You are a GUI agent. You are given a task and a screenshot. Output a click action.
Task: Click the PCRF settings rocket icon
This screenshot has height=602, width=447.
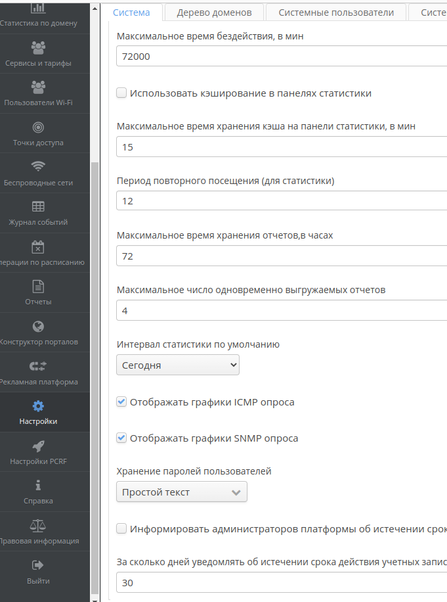[38, 446]
